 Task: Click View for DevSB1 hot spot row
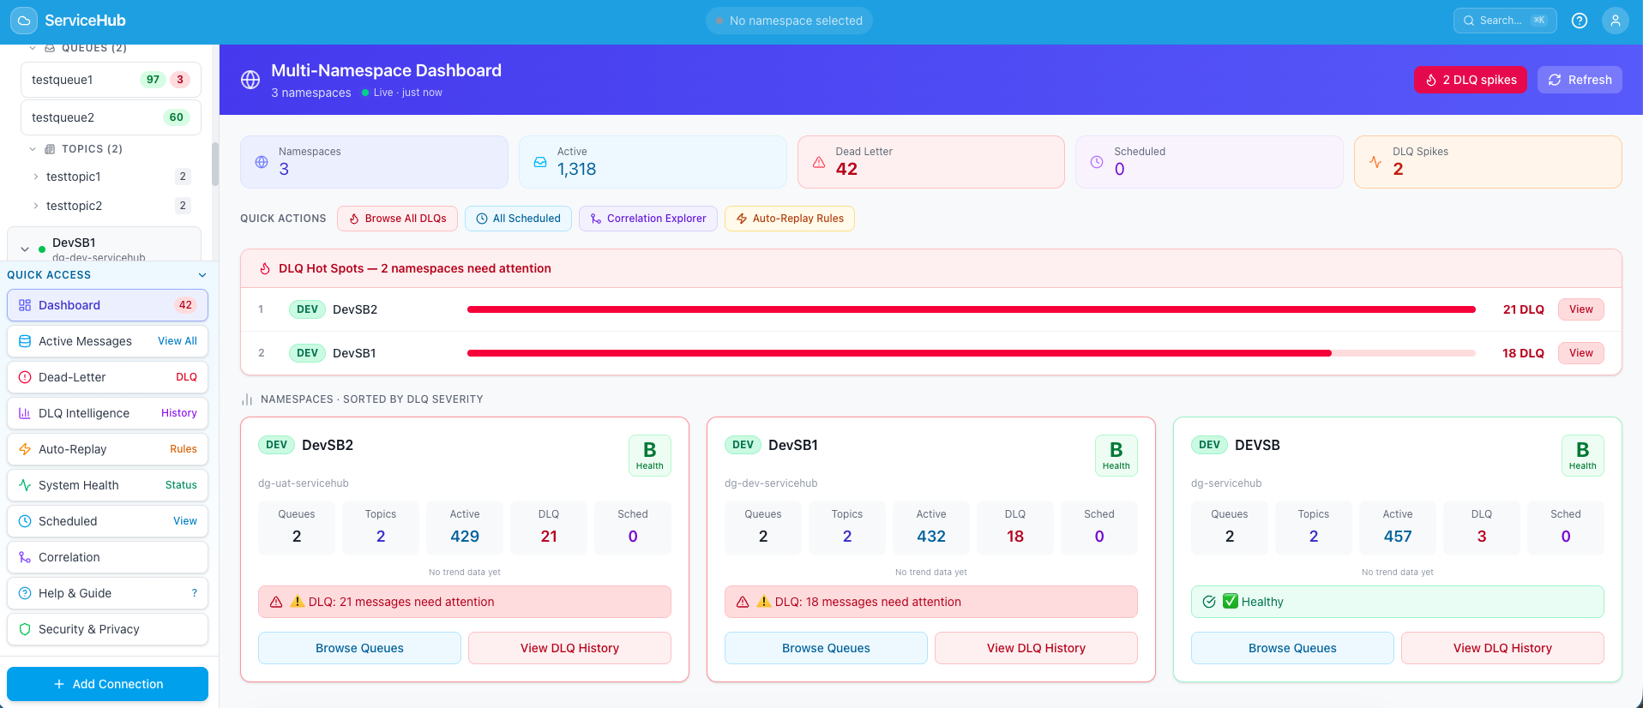[x=1581, y=353]
